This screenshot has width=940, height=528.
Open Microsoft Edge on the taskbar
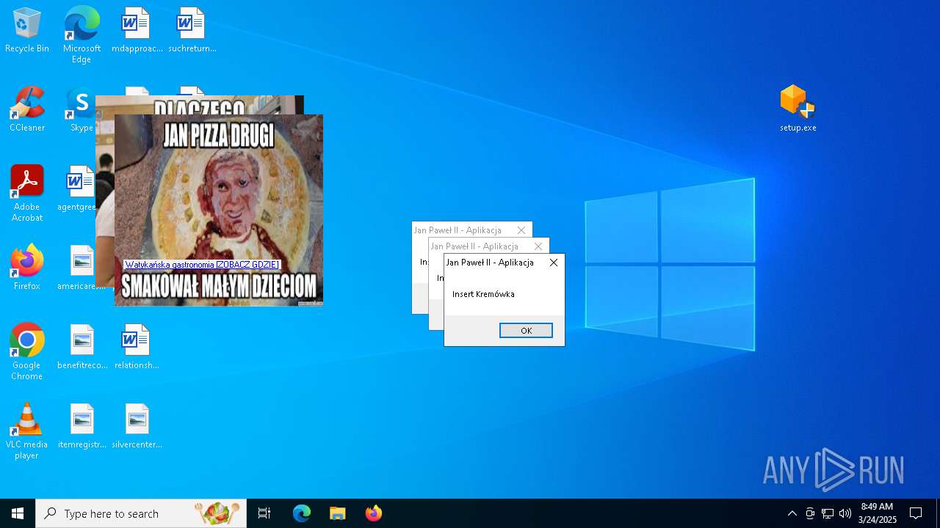(302, 513)
